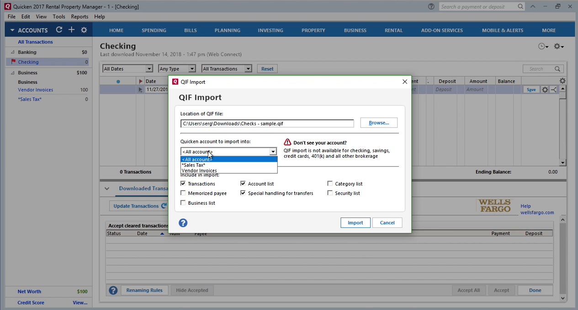Select Vendor Invoices from dropdown list

point(229,170)
